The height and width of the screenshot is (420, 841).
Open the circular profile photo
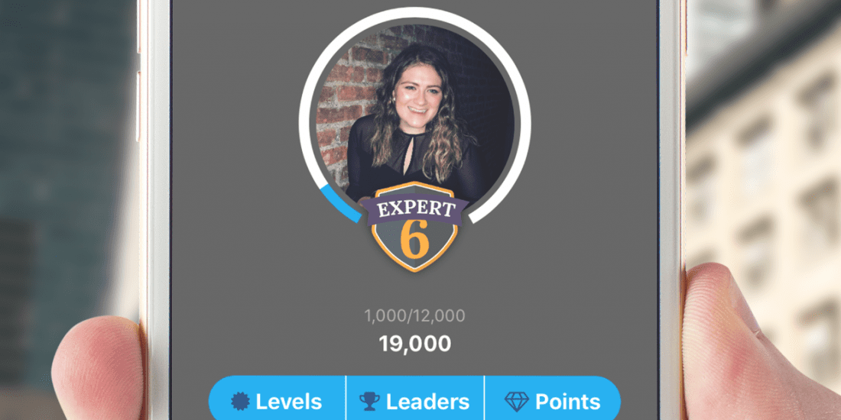click(x=414, y=115)
